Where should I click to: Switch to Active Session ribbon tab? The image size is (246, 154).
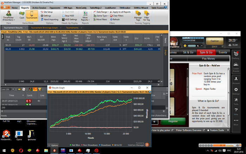point(39,8)
